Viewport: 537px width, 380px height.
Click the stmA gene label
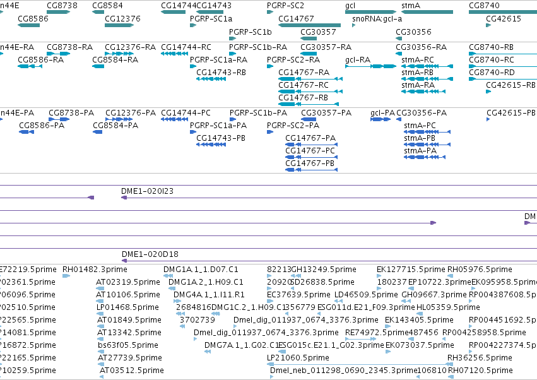click(411, 6)
